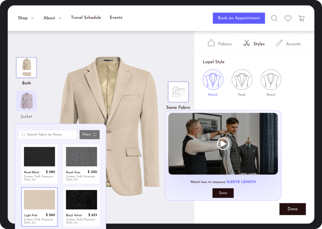Click the Done button in styles panel

click(292, 209)
